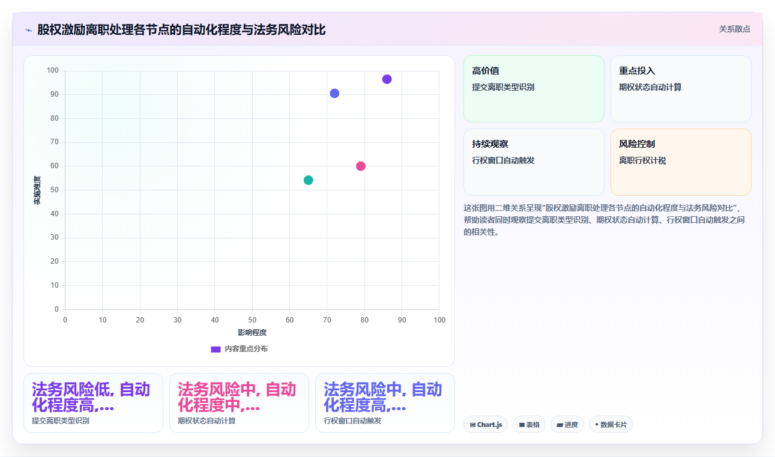Select the pink scatter point near 79
775x457 pixels.
pyautogui.click(x=361, y=166)
